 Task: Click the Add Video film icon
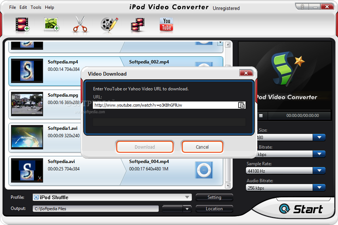tap(22, 24)
